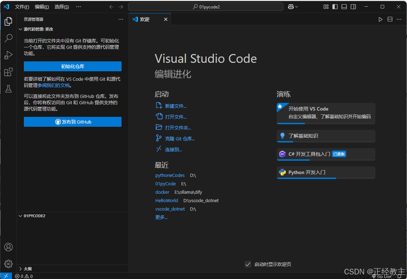Open 开始使用 VS Code walkthrough card
Image resolution: width=407 pixels, height=279 pixels.
click(326, 113)
